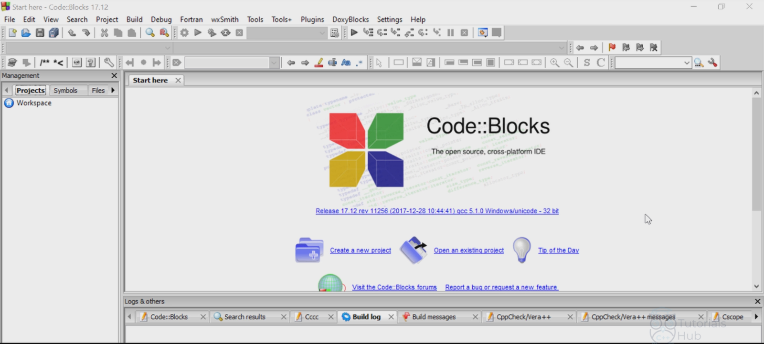Open DoxyBlocks preferences wrench icon

coord(109,63)
